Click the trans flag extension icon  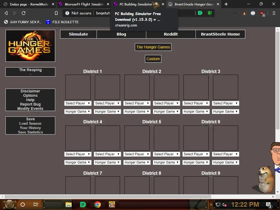coord(253,13)
